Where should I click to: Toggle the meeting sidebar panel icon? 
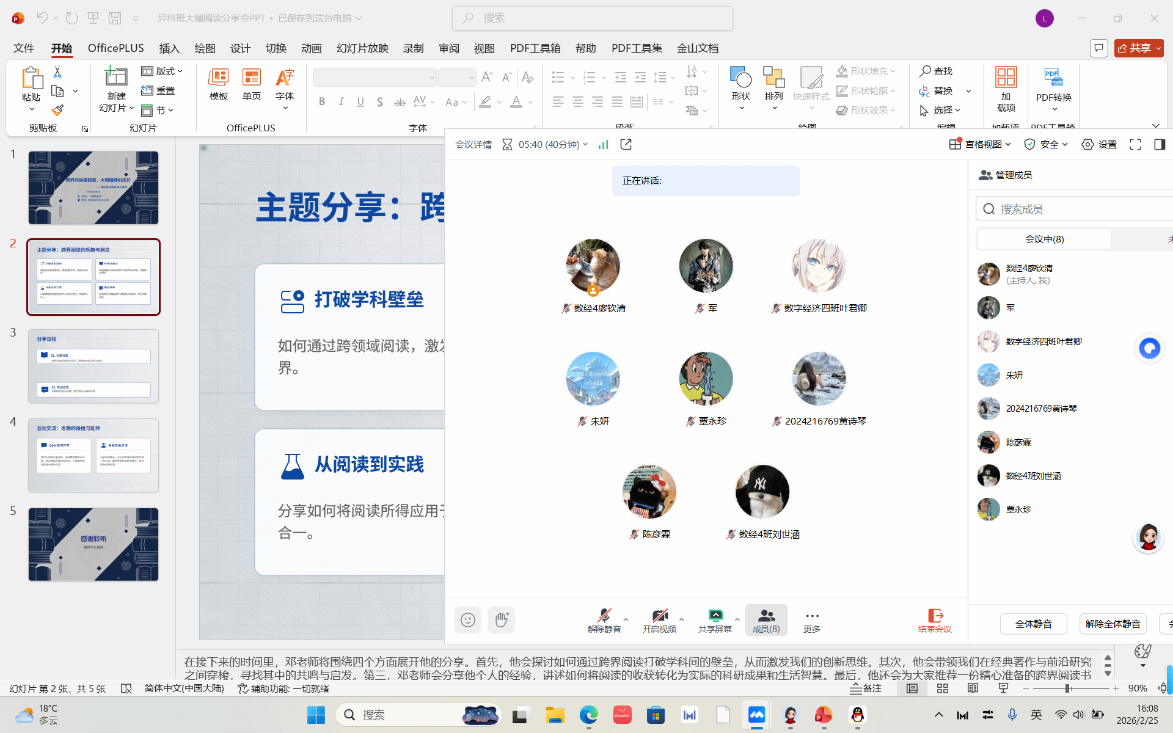tap(1160, 144)
